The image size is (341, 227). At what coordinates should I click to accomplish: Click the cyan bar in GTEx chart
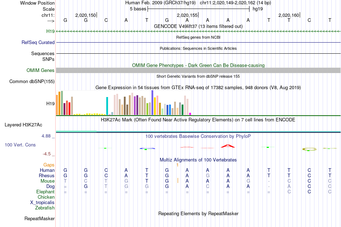click(107, 106)
